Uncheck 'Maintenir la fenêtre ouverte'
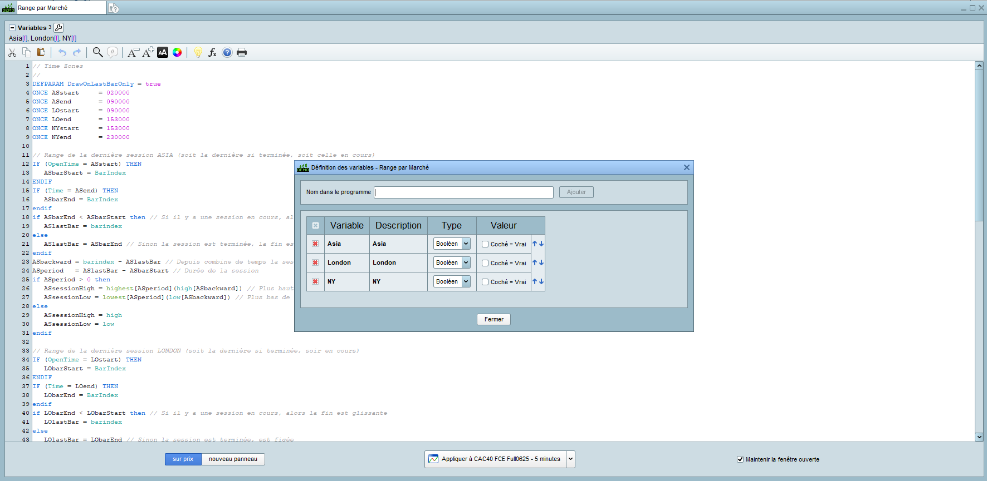987x481 pixels. point(740,459)
